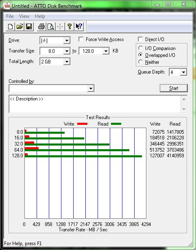Open the File menu
This screenshot has width=196, height=250.
pos(10,16)
